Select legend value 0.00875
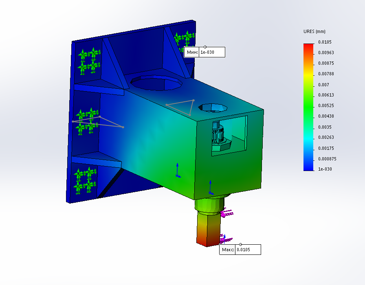The width and height of the screenshot is (365, 285). pos(326,63)
